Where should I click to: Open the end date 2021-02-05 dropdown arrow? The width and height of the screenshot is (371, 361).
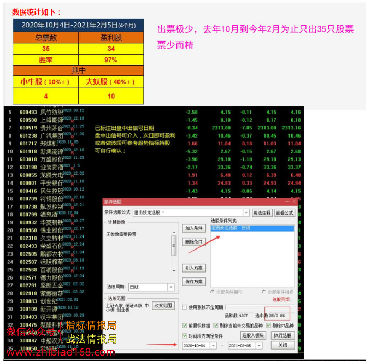pos(259,346)
